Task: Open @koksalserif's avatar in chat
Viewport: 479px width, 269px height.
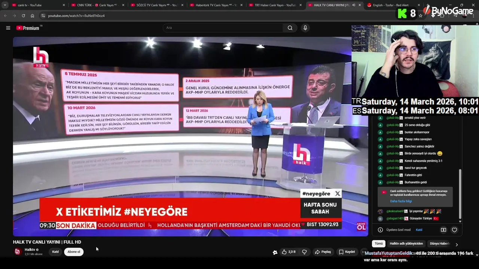Action: click(381, 211)
